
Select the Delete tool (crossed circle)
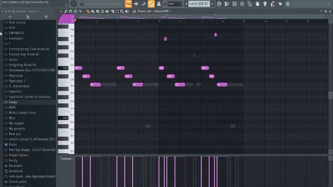pos(103,11)
